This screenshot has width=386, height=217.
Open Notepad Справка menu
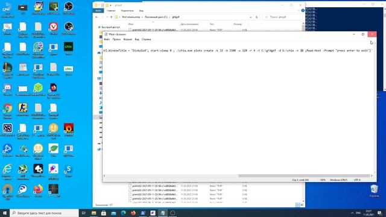146,39
